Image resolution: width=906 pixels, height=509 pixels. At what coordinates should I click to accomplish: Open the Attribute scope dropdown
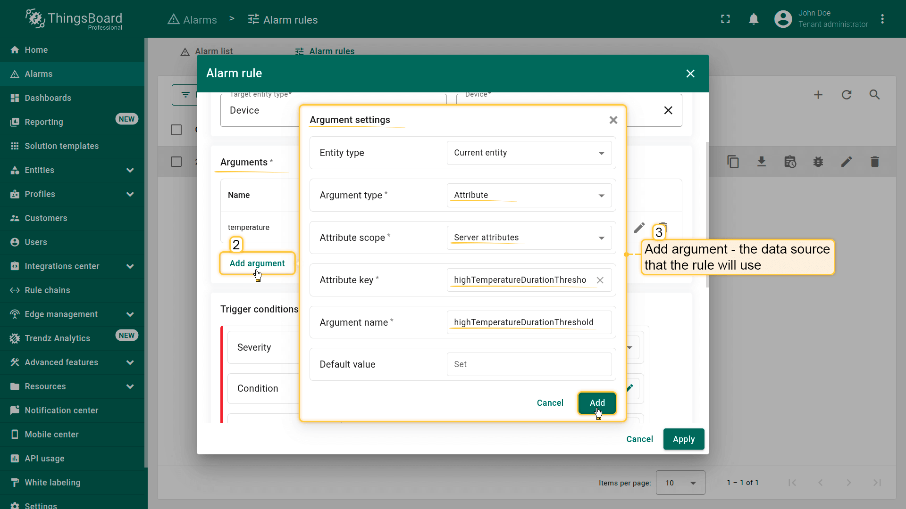click(528, 238)
